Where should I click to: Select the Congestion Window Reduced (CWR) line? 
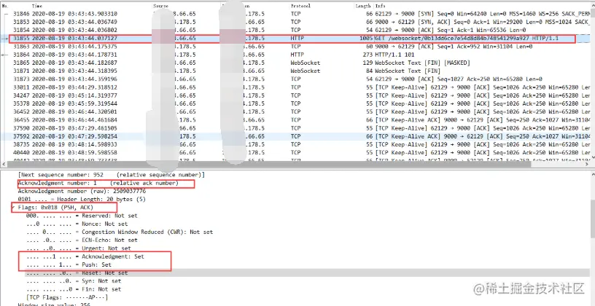point(119,232)
